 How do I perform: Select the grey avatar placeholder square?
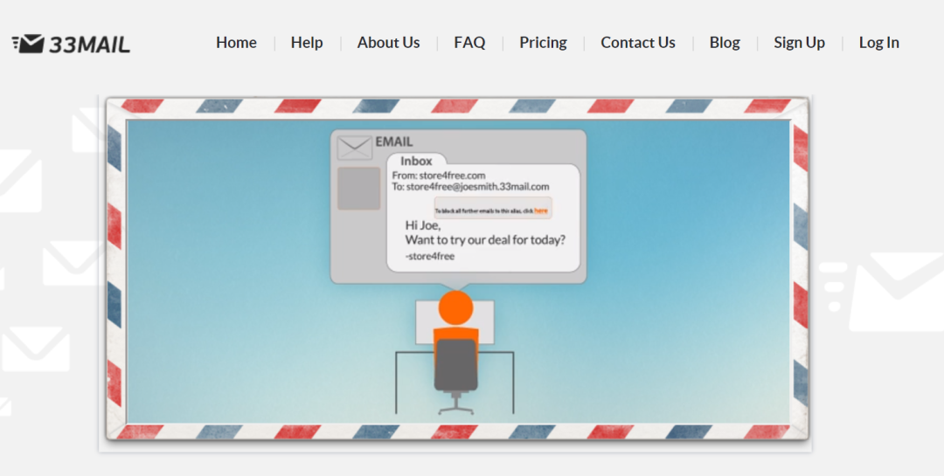click(x=358, y=188)
